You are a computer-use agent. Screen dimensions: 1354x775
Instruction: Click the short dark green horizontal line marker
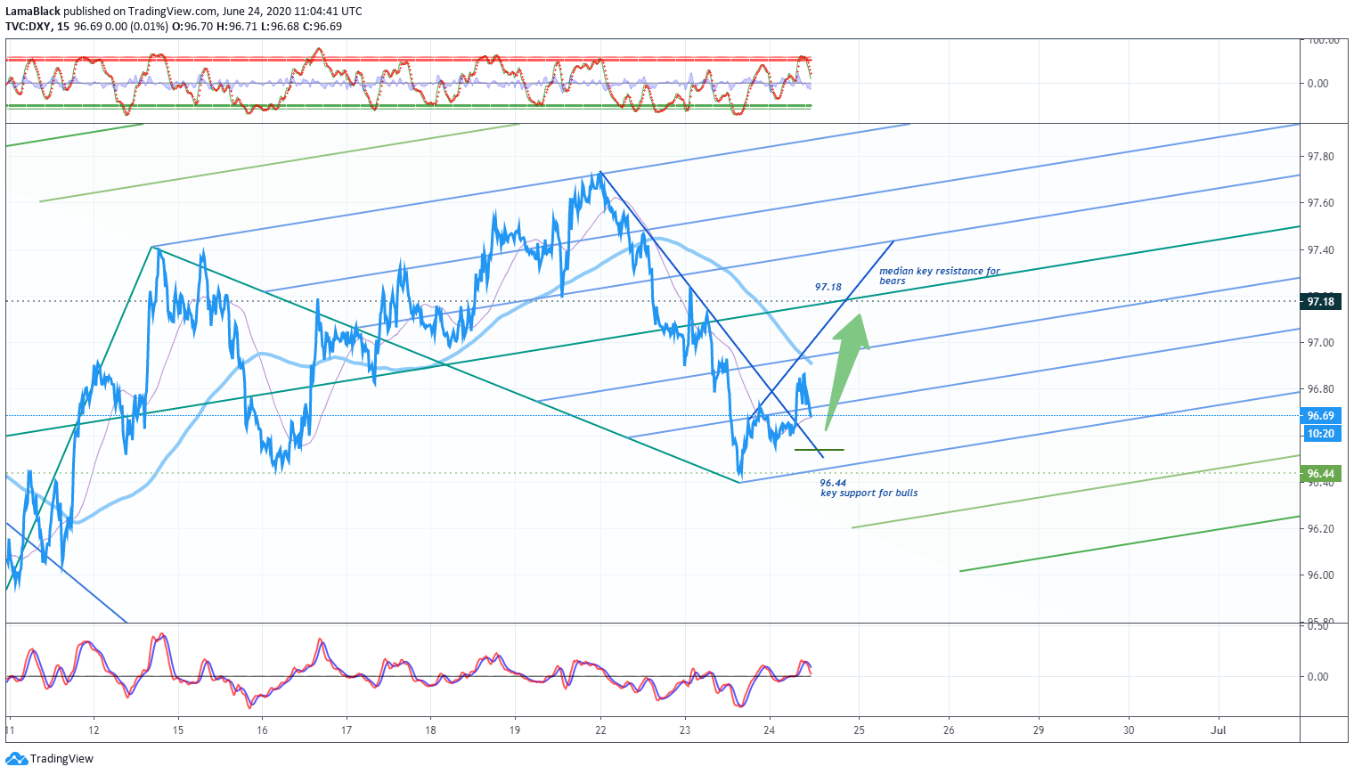click(819, 451)
